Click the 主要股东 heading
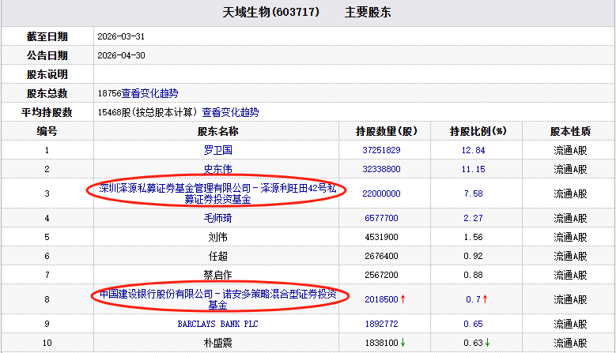Screen dimensions: 616x353 [x=368, y=12]
